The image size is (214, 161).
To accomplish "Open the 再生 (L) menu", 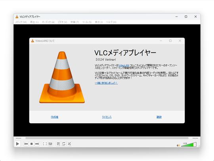I will click(x=34, y=22).
